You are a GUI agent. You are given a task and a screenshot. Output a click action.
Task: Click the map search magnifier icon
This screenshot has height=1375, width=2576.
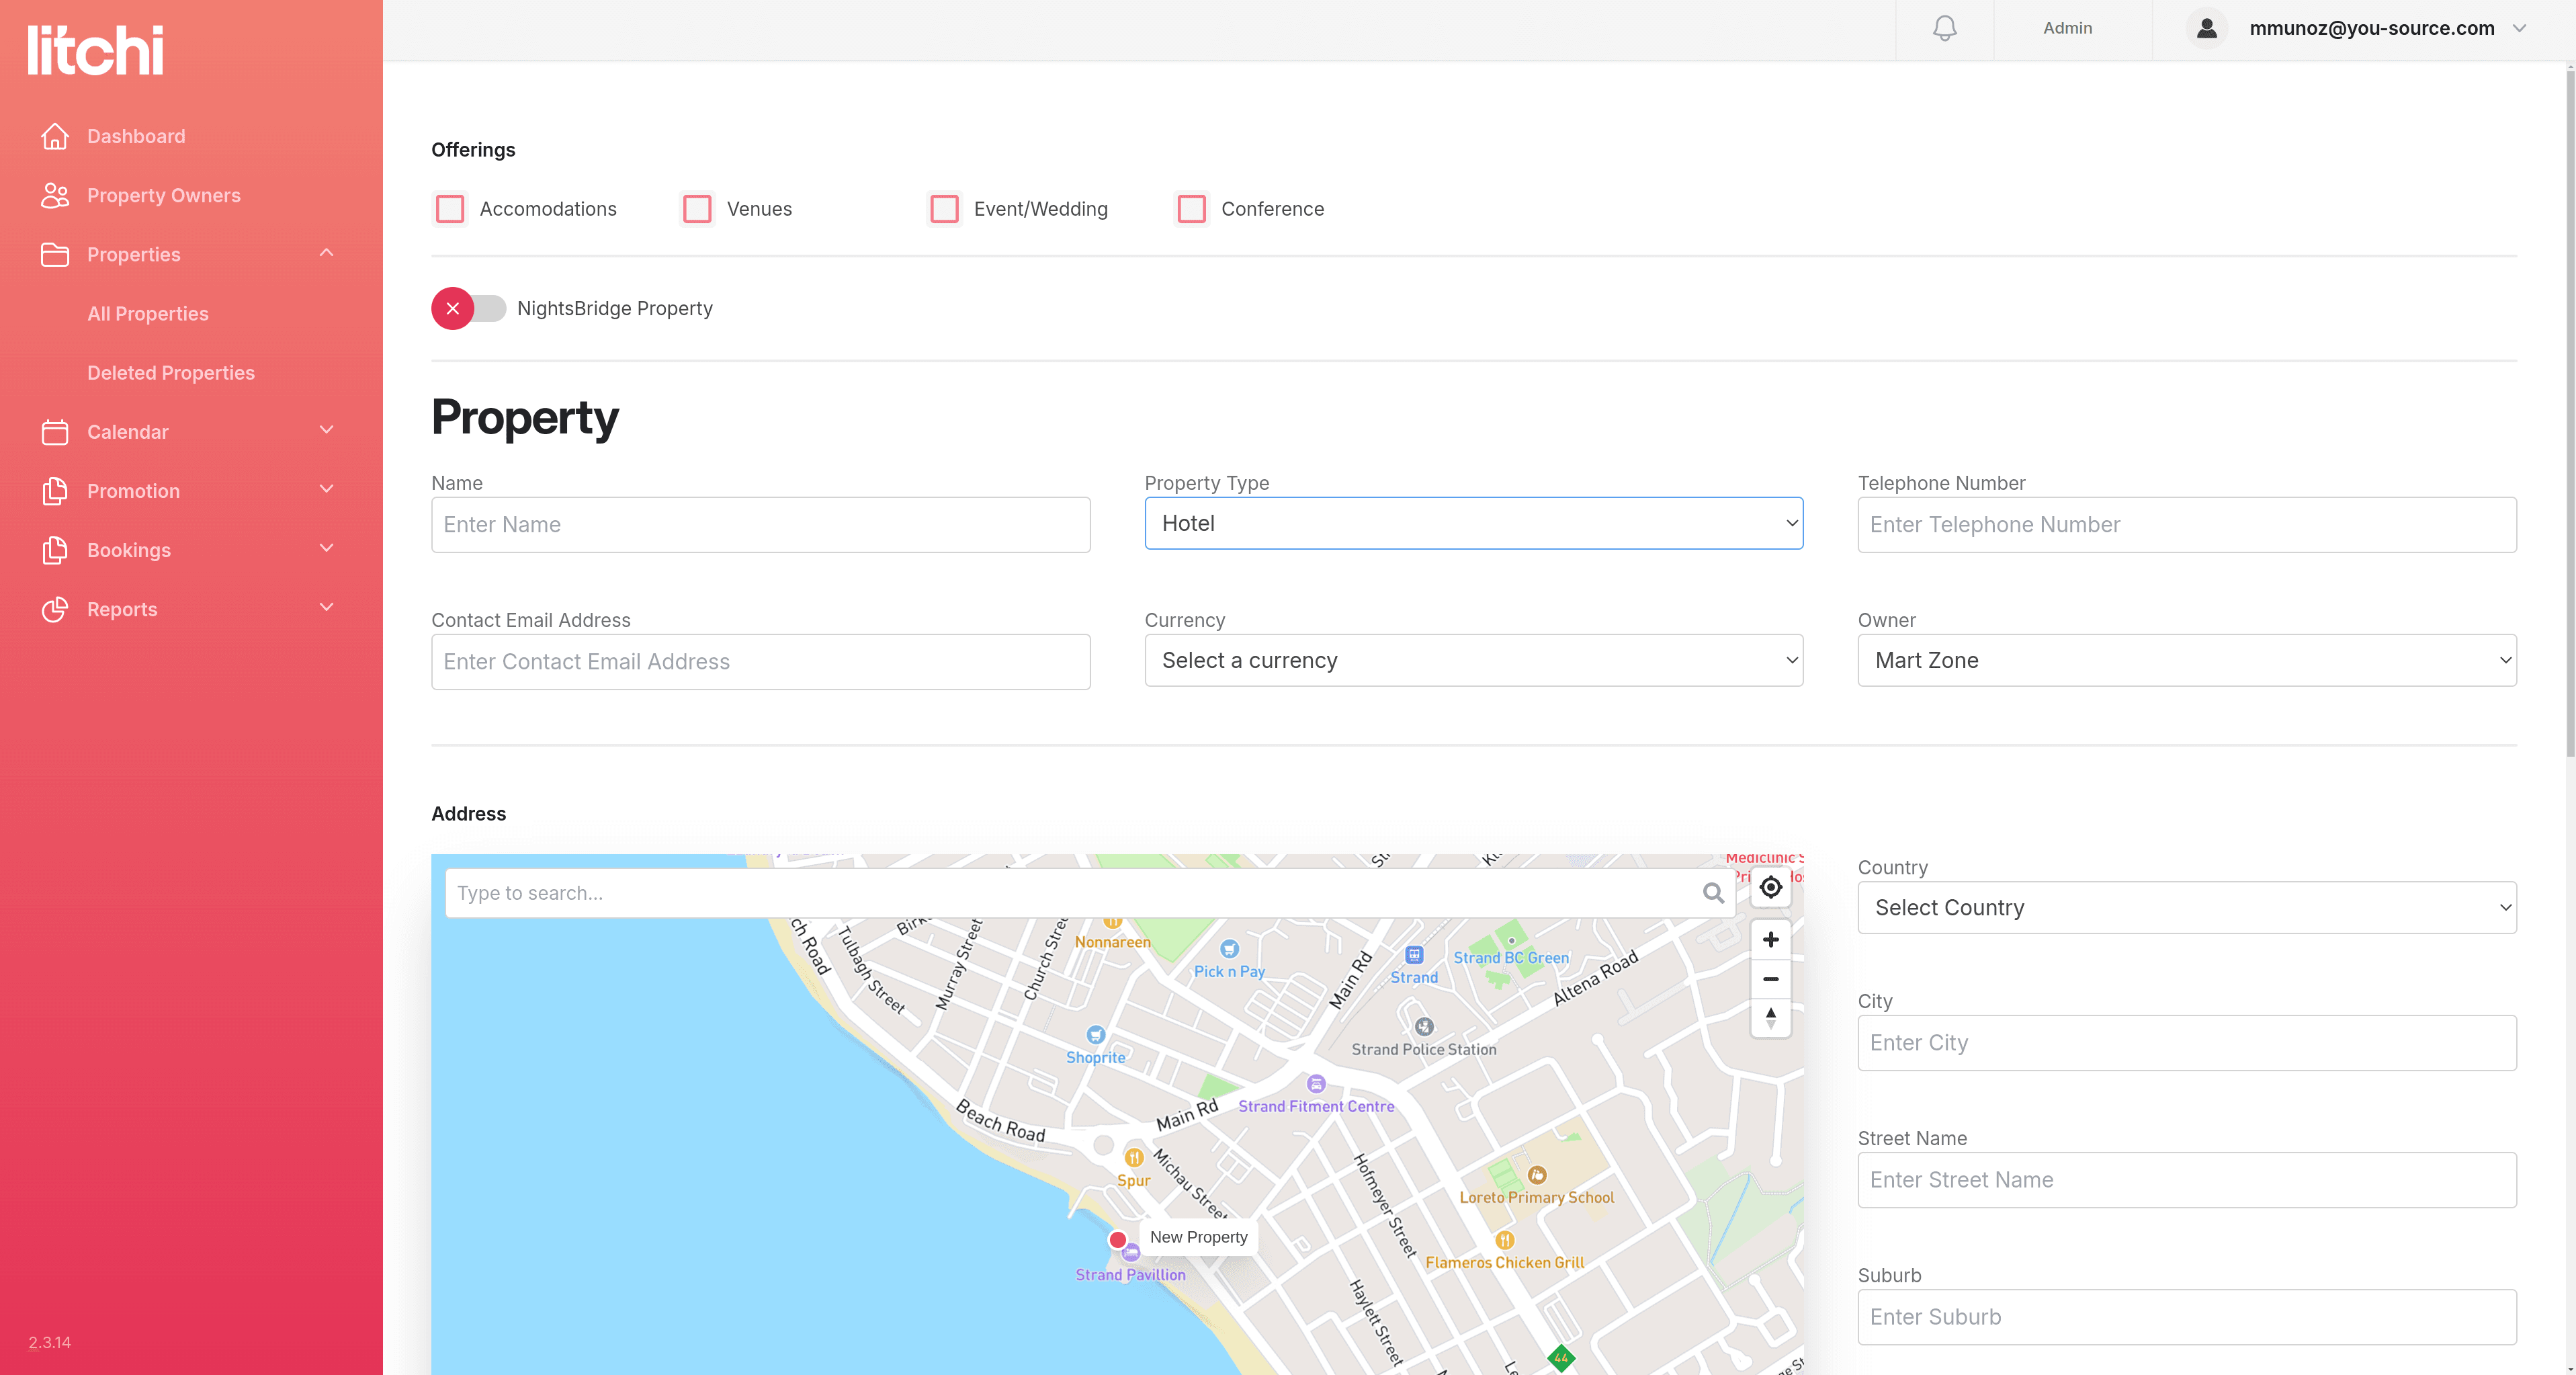(1714, 892)
